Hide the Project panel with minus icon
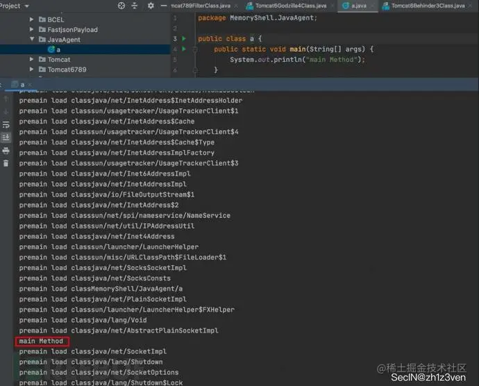Screen dimensions: 479x386 [164, 6]
